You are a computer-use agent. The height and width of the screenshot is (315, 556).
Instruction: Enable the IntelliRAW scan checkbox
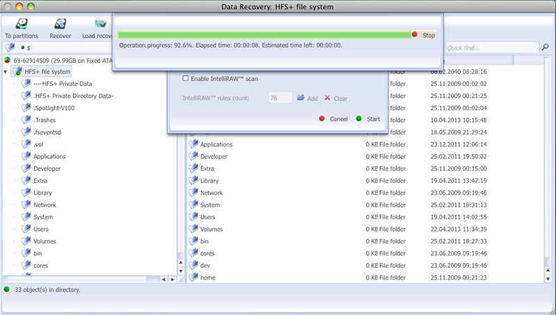tap(185, 78)
